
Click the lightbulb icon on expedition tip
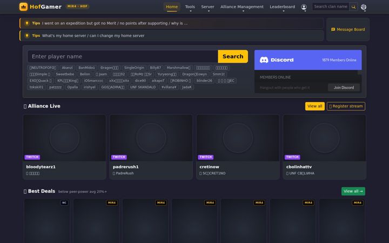(x=27, y=23)
